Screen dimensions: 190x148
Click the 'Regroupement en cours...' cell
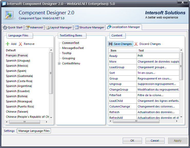(158, 78)
